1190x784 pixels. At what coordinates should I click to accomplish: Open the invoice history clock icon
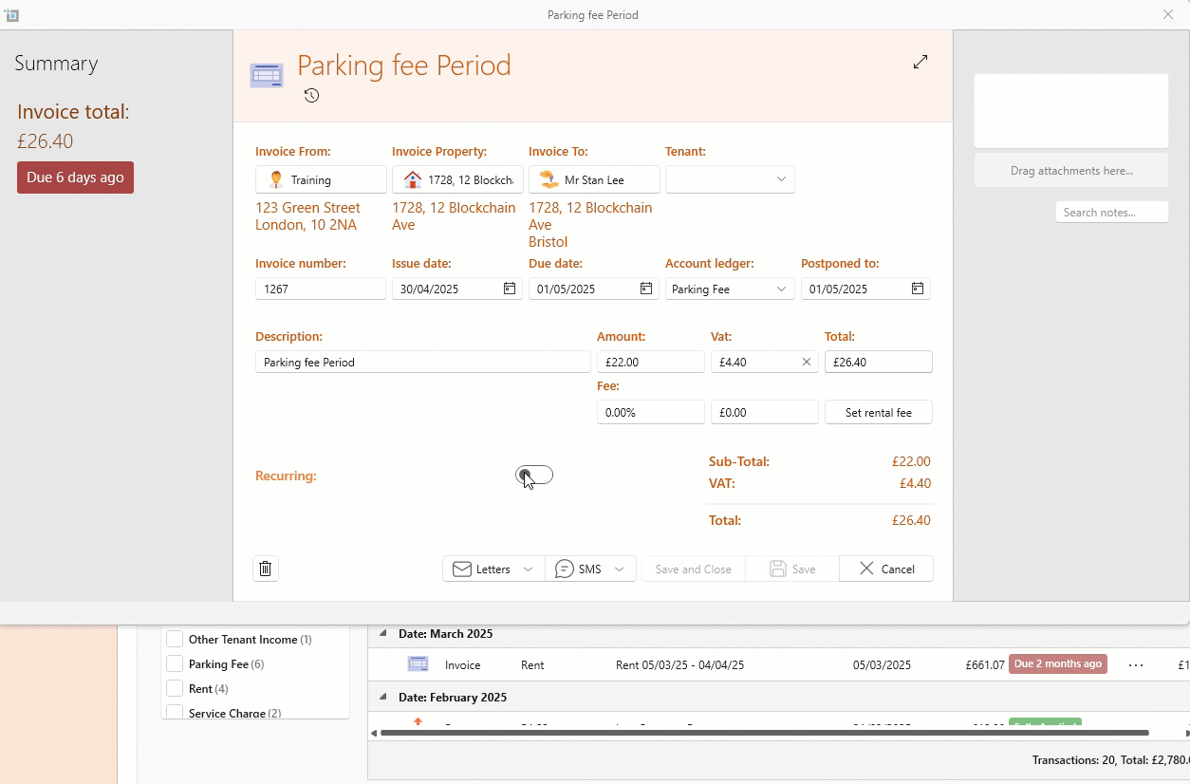click(x=311, y=95)
